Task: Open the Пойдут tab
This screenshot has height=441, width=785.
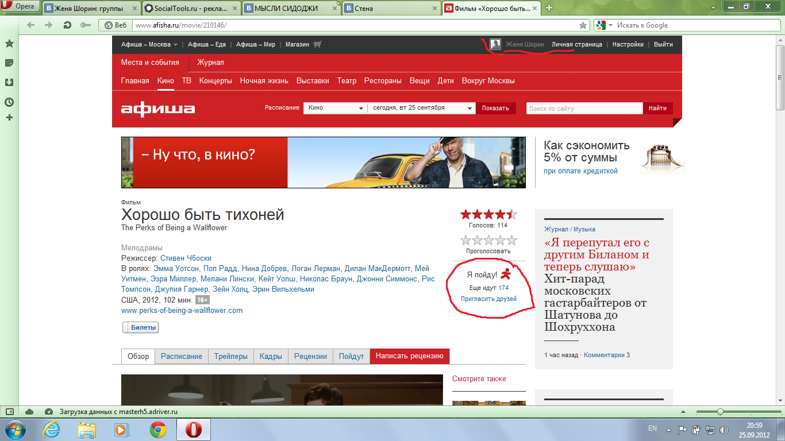Action: click(x=352, y=356)
